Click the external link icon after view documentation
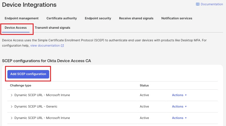This screenshot has width=226, height=126. pyautogui.click(x=62, y=46)
